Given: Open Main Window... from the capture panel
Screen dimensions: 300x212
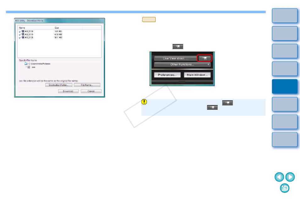Looking at the screenshot, I should (197, 75).
